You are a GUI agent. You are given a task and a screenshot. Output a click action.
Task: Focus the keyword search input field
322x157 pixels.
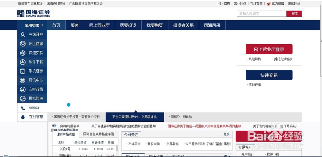coord(261,13)
